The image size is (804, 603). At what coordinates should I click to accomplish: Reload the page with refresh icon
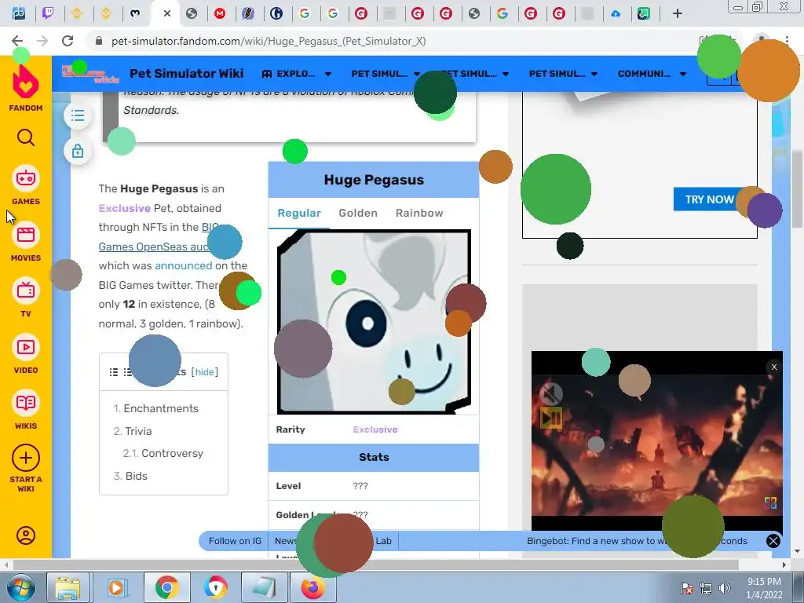(68, 41)
